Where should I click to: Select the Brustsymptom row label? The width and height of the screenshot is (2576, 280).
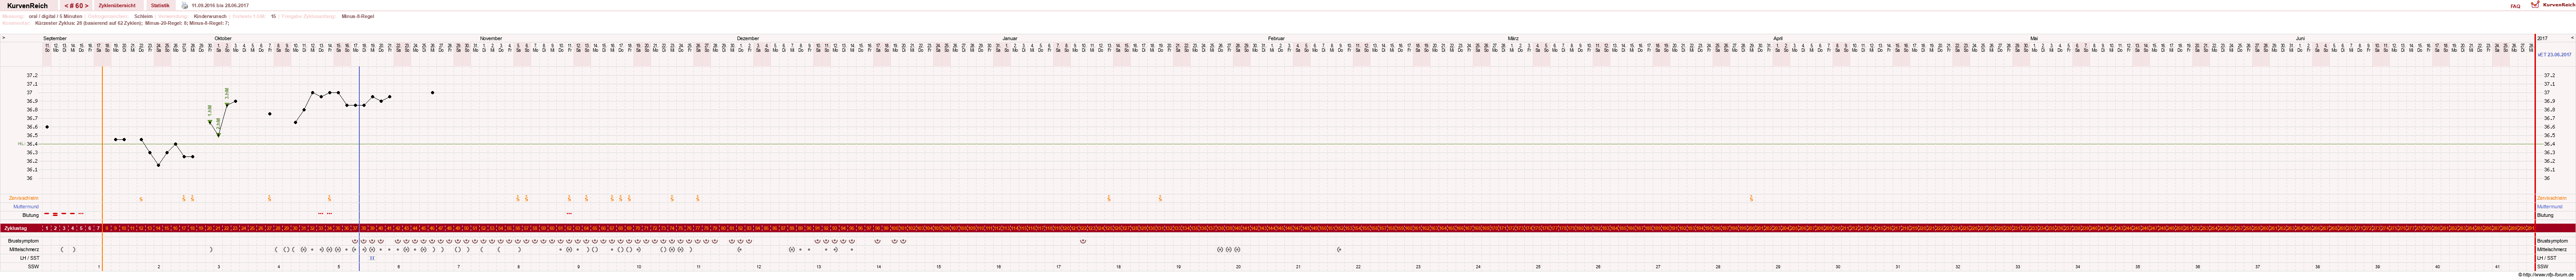click(x=23, y=241)
